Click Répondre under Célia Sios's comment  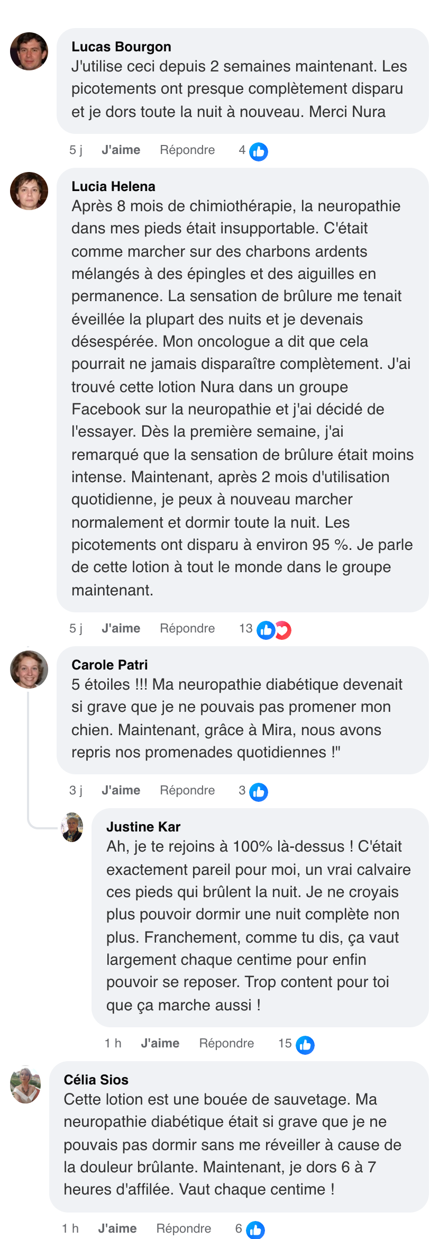[184, 1229]
